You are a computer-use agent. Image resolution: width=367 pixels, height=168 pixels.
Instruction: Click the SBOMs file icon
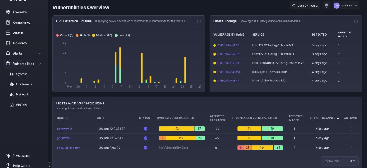click(12, 105)
